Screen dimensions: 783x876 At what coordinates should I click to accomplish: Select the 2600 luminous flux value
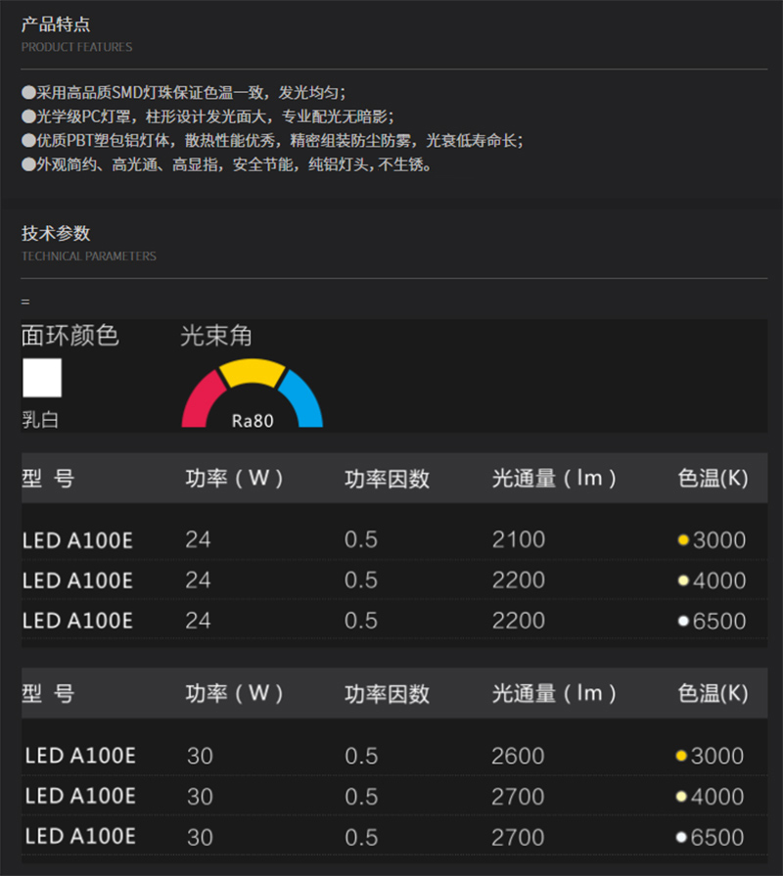pyautogui.click(x=518, y=756)
